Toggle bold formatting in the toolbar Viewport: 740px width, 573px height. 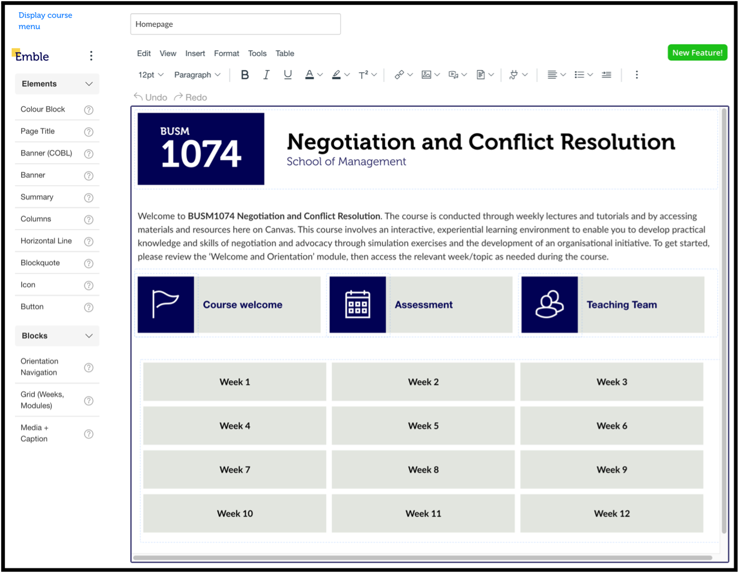pos(244,75)
